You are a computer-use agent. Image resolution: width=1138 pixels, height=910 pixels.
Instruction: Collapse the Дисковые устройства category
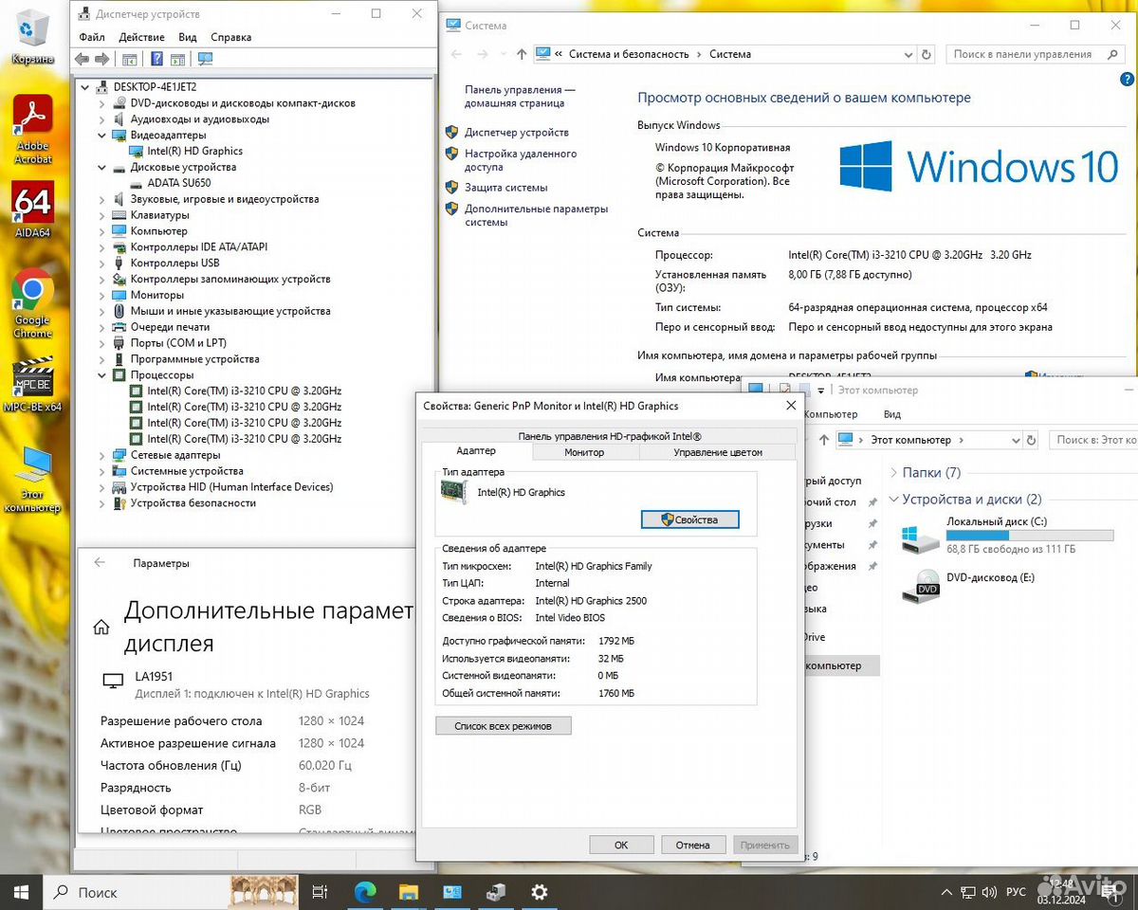(102, 168)
